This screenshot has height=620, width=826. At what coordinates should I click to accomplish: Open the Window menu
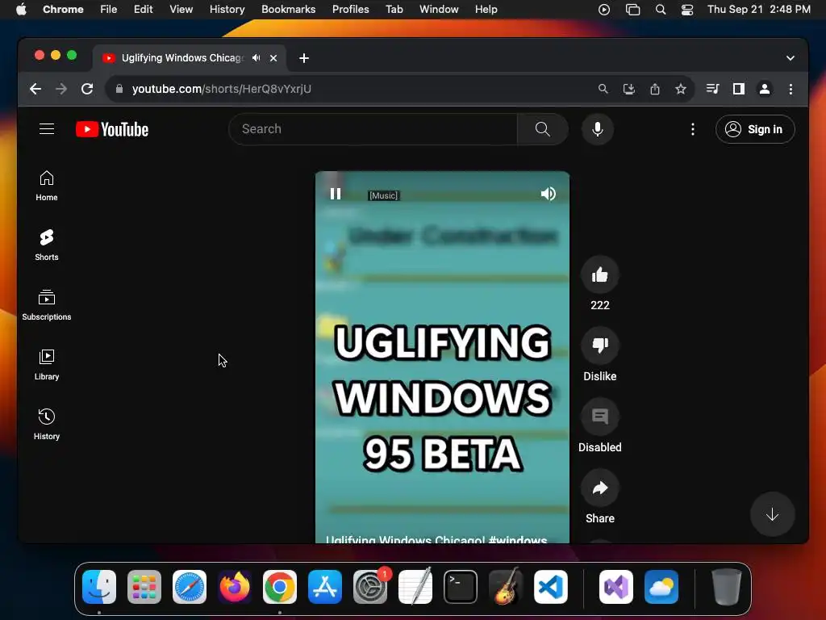[x=439, y=10]
